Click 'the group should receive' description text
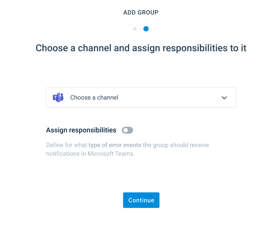This screenshot has height=237, width=279. click(x=176, y=145)
